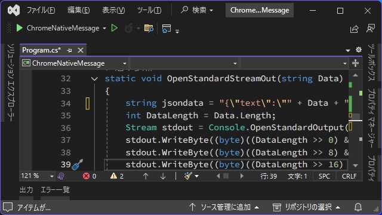Select the Program.cs* document tab
Screen dimensions: 382x215
tap(41, 50)
